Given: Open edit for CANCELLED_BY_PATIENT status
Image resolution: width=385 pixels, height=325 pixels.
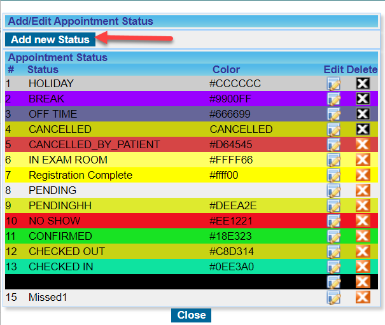Looking at the screenshot, I should click(333, 144).
